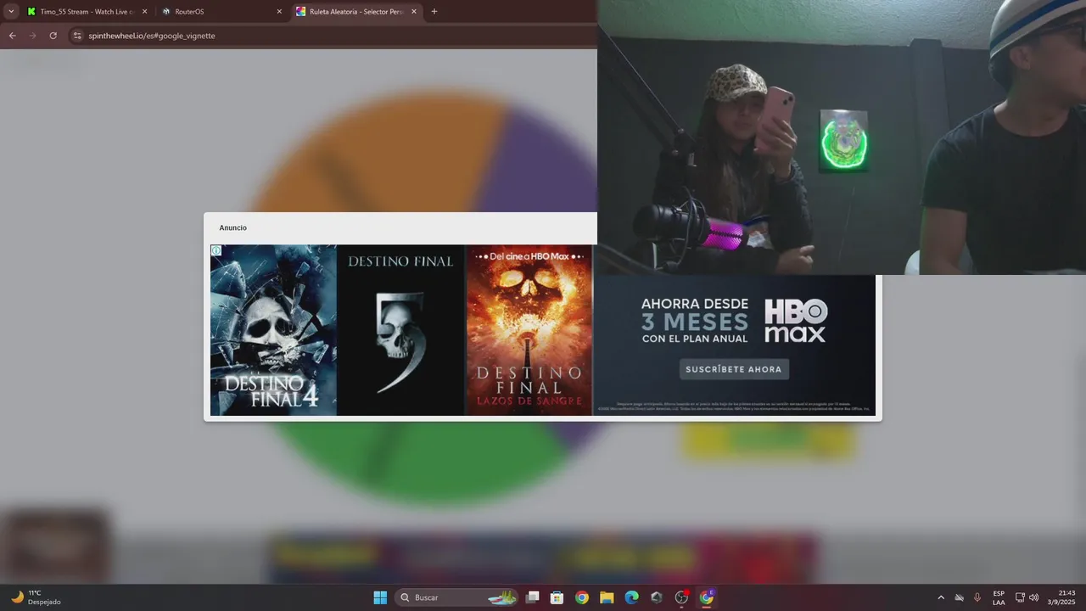
Task: Close the RouterOS tab
Action: (279, 12)
